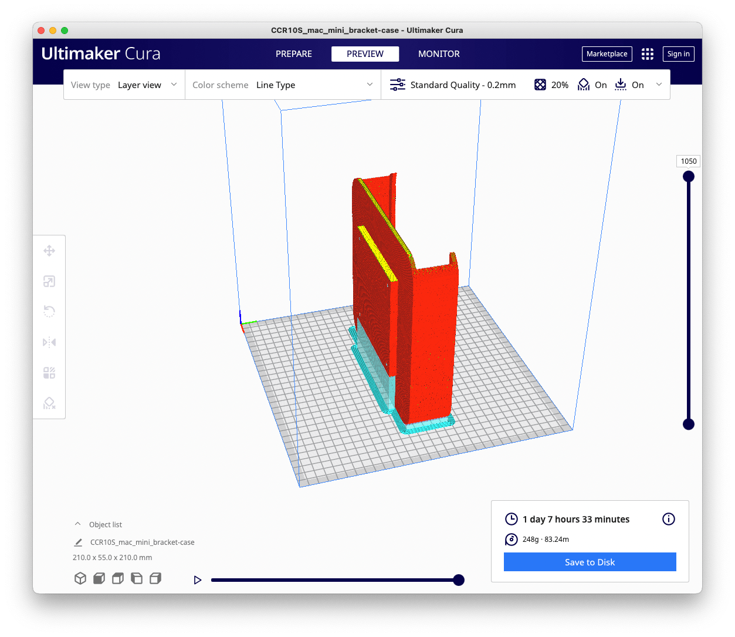Image resolution: width=735 pixels, height=637 pixels.
Task: Open print time info icon
Action: tap(669, 519)
